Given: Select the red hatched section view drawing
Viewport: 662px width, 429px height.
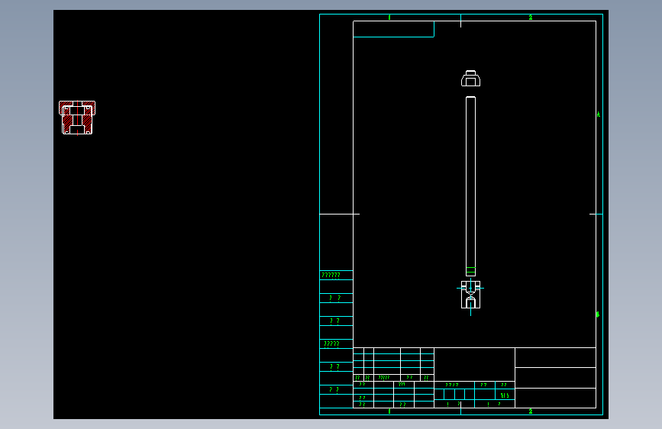Looking at the screenshot, I should point(77,118).
